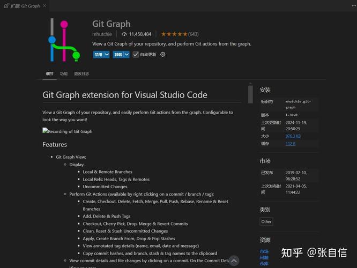
Task: Open the mhutchie publisher link
Action: click(x=102, y=34)
